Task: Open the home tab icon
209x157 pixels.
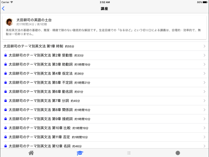Action: click(x=31, y=153)
